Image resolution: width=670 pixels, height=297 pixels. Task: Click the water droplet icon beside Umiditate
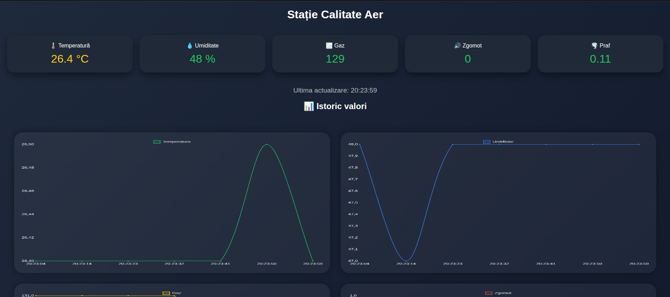(190, 46)
